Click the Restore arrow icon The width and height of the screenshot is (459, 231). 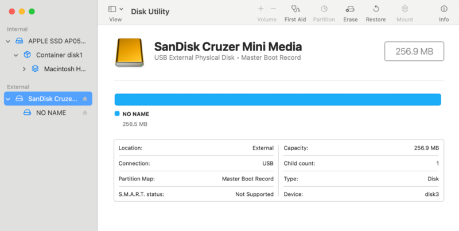pos(376,9)
